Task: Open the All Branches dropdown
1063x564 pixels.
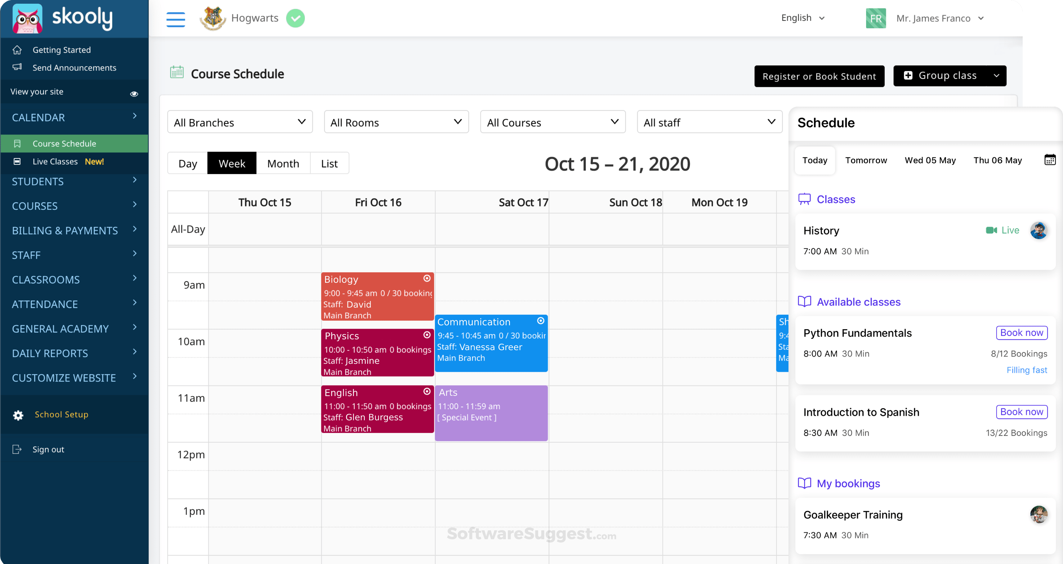Action: click(240, 122)
